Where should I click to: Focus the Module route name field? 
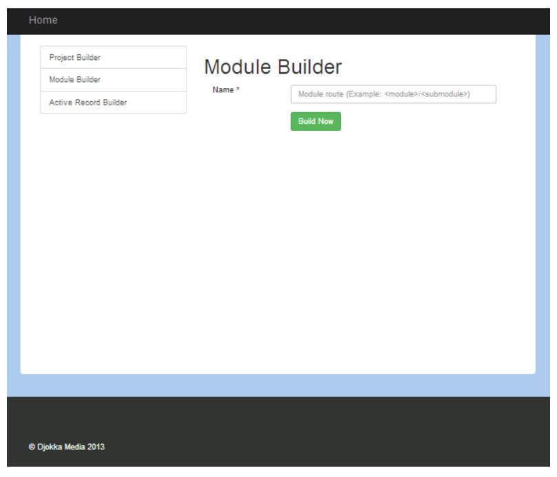click(393, 94)
